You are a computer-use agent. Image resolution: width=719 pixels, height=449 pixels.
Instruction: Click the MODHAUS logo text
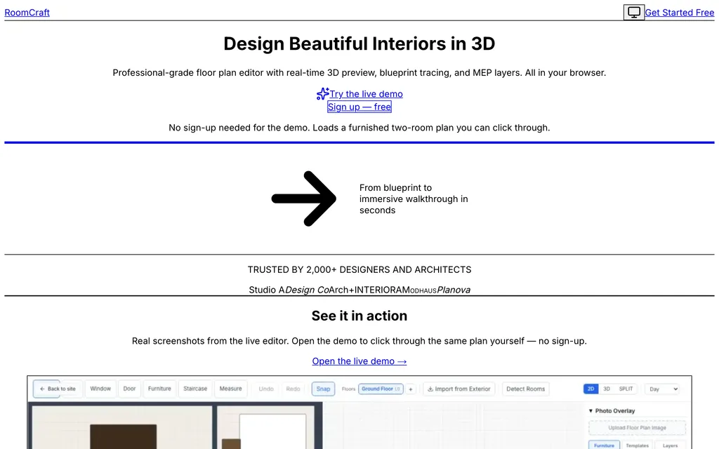coord(420,290)
